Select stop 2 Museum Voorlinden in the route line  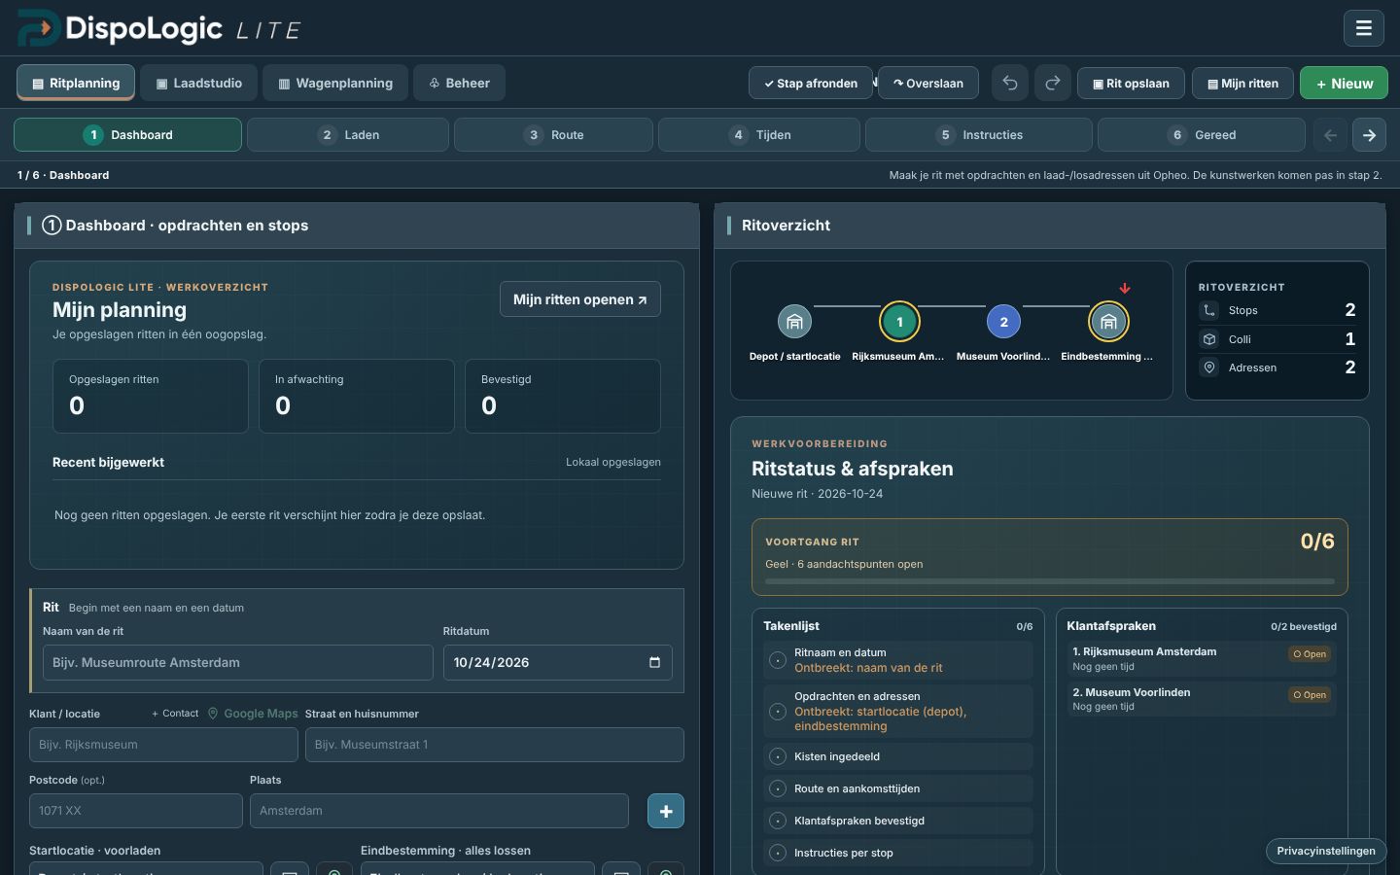(x=1004, y=322)
